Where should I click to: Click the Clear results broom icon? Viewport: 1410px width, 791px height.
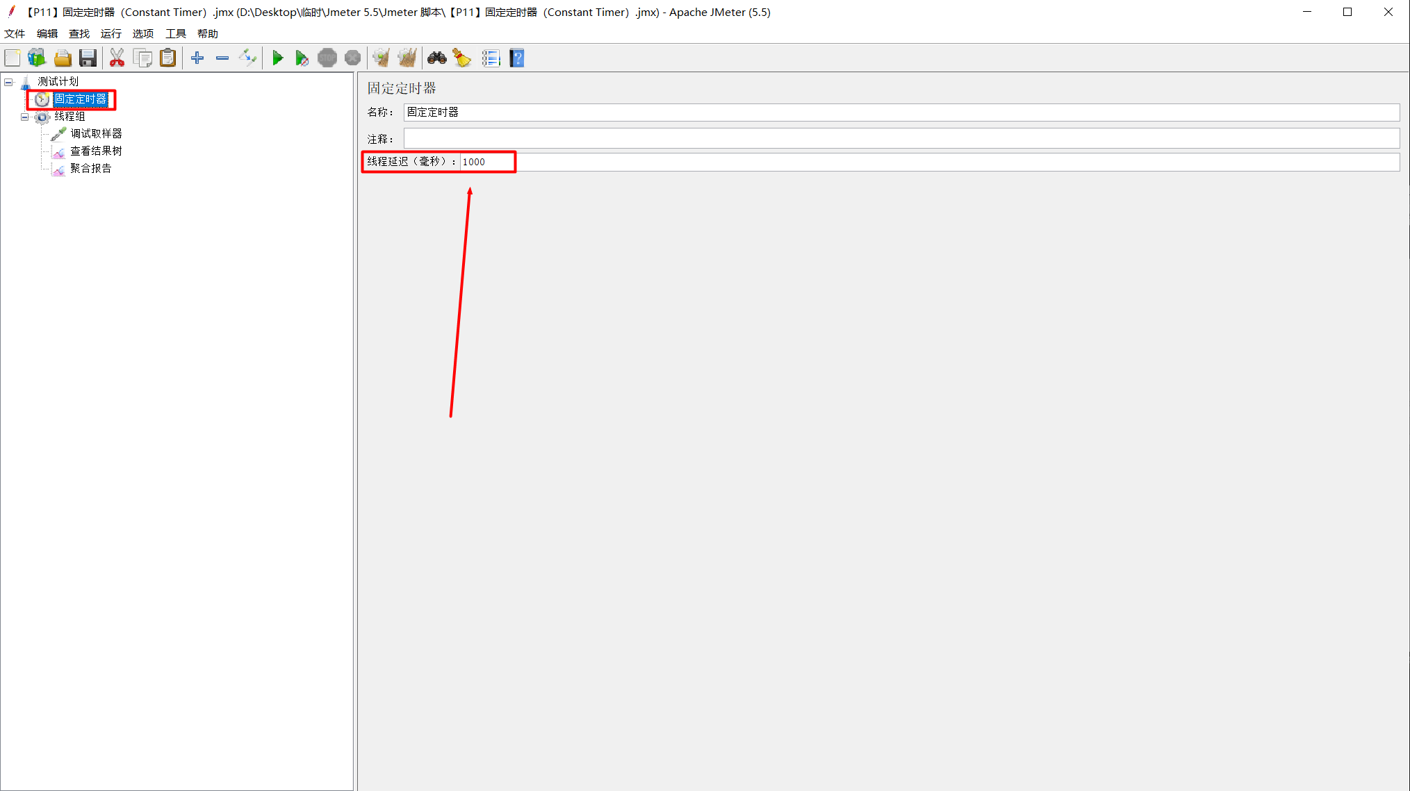[x=381, y=58]
